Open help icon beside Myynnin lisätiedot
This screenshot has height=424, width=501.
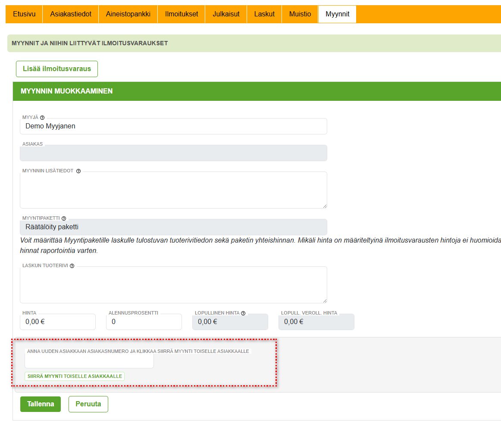pyautogui.click(x=78, y=171)
